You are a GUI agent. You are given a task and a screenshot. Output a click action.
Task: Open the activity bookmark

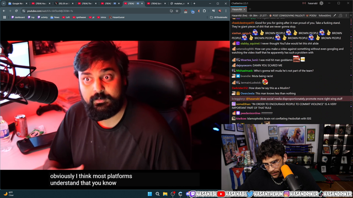pos(42,17)
